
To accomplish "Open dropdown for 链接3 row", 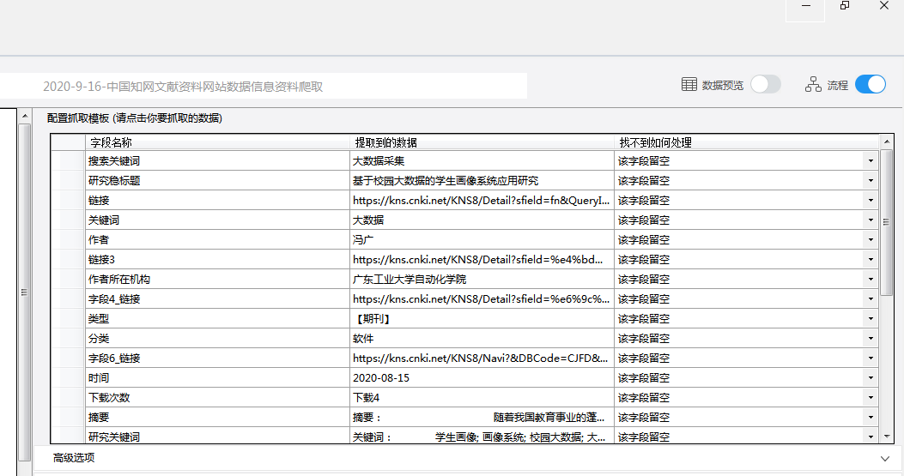I will click(871, 259).
